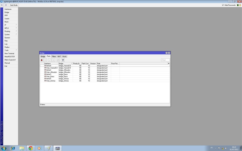
Task: Click the Comment toolbar icon
Action: click(x=58, y=60)
